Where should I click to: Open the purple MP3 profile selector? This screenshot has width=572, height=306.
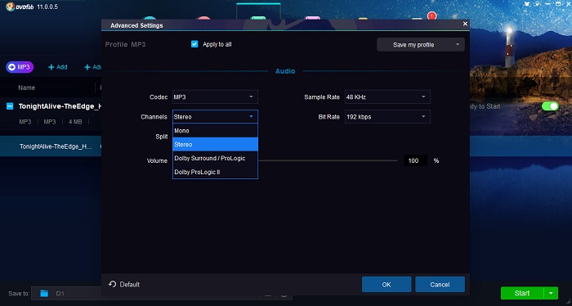(20, 67)
